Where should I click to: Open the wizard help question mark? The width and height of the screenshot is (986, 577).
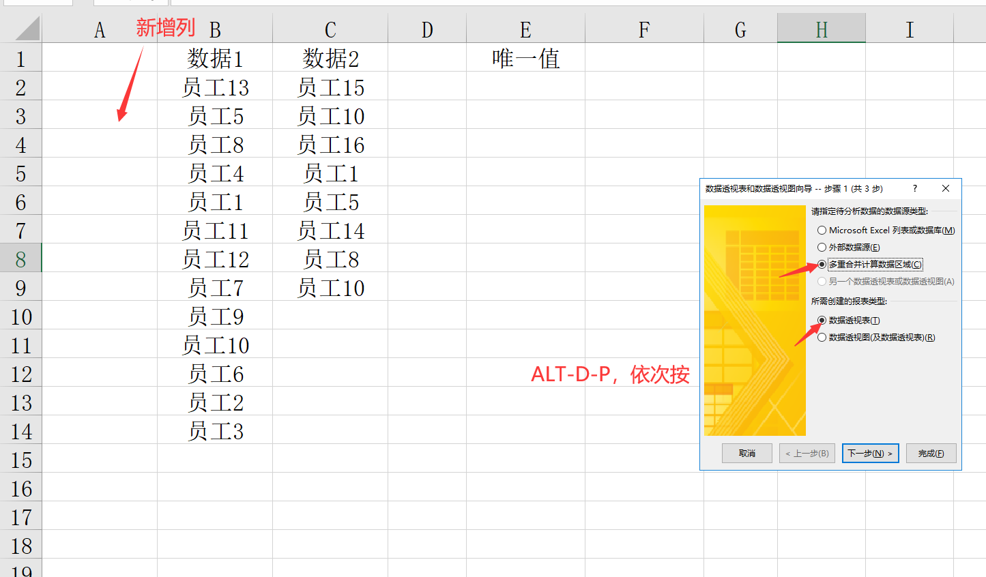pos(915,188)
